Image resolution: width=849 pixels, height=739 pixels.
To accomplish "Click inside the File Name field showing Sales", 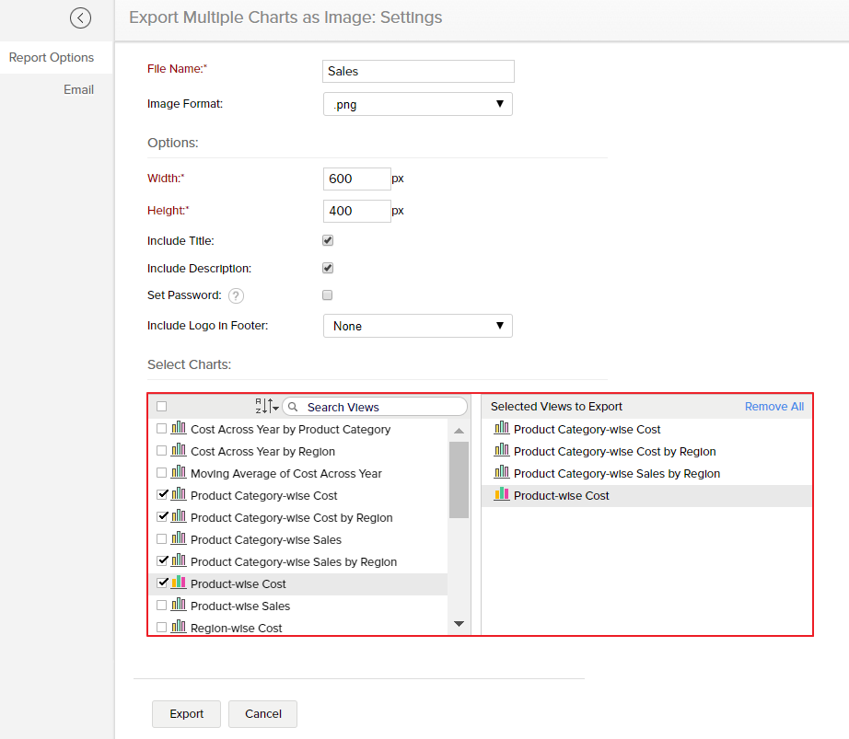I will [417, 71].
